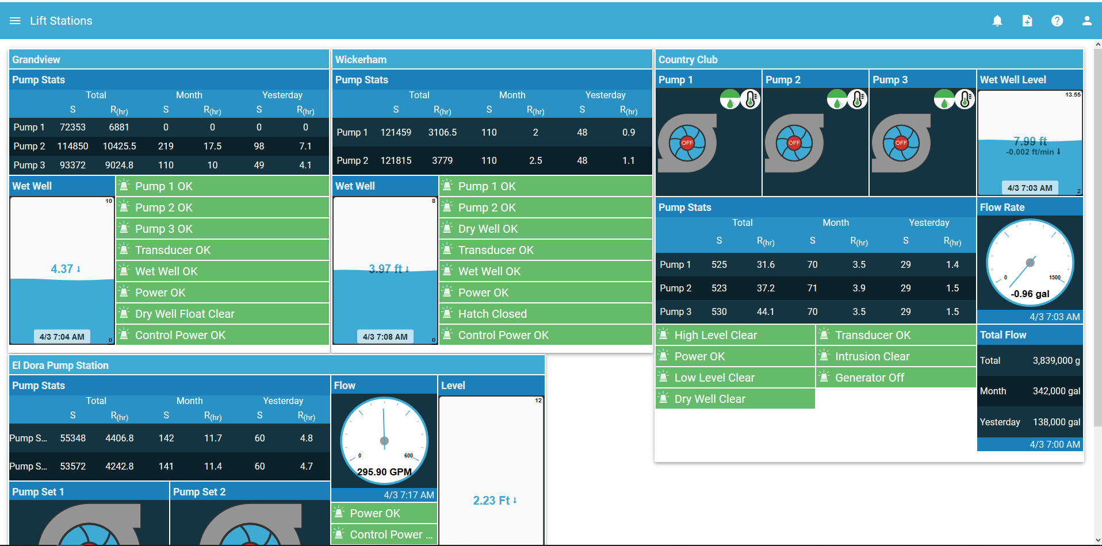Click Month flow value 342,000 gal

[1057, 391]
